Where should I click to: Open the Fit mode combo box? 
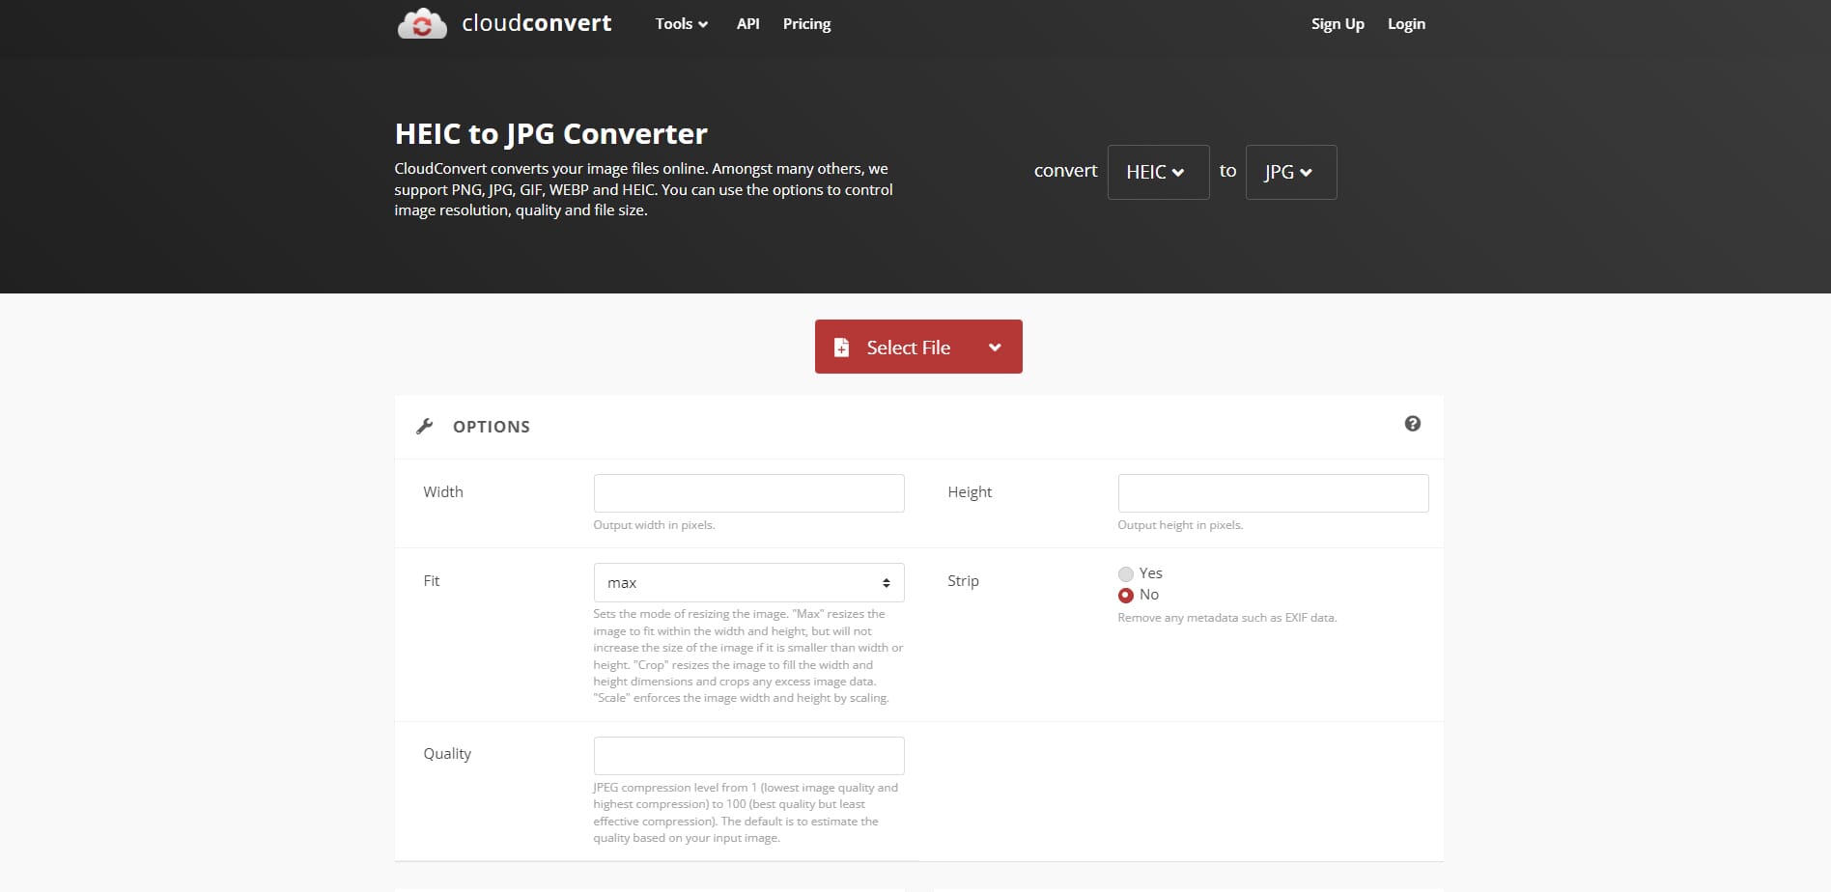click(x=748, y=583)
